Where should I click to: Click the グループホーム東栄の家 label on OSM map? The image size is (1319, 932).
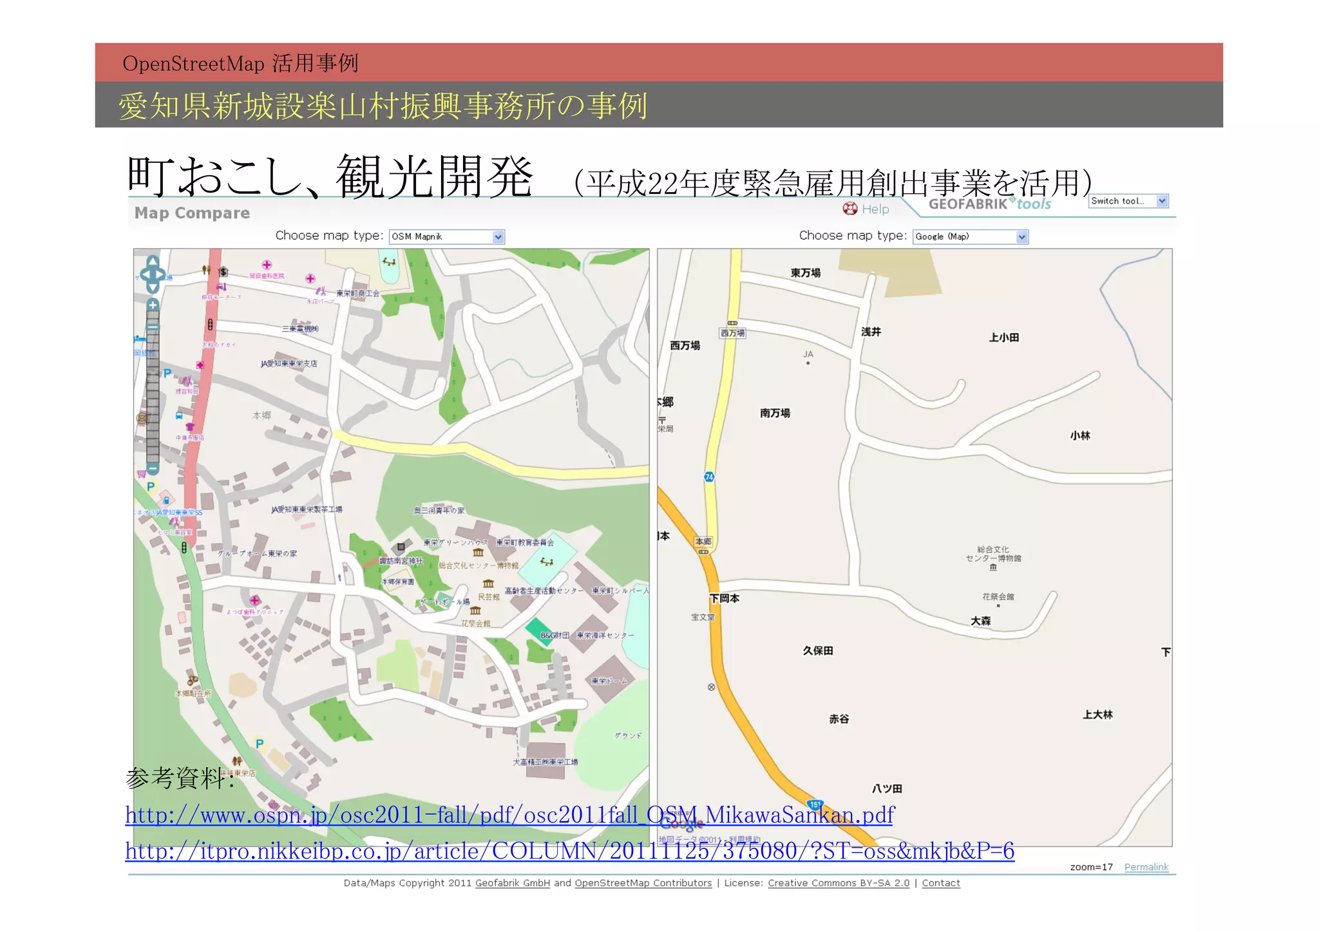[x=257, y=553]
